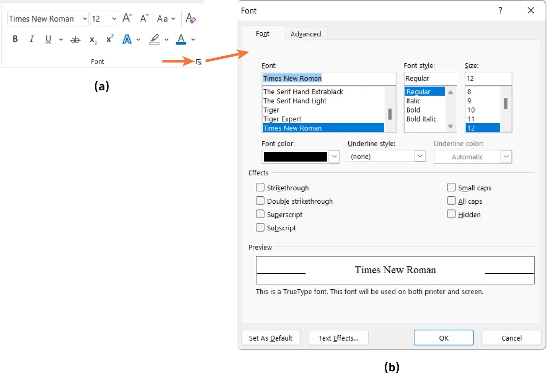This screenshot has width=547, height=376.
Task: Open the Font group dialog launcher
Action: click(198, 62)
